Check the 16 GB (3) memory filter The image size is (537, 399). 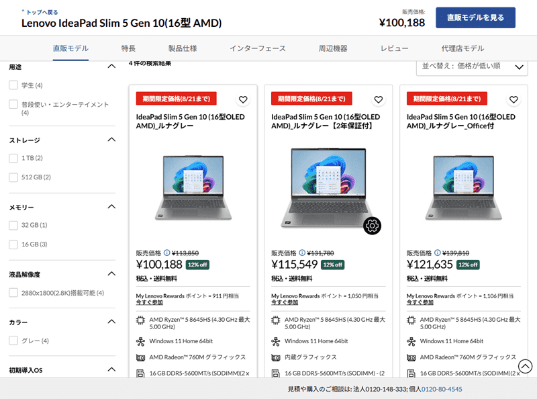click(x=13, y=245)
